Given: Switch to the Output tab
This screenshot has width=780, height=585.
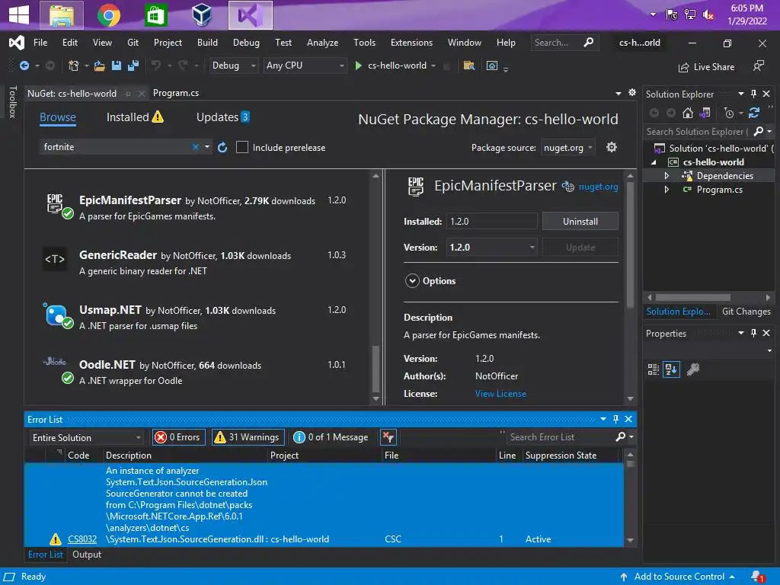Looking at the screenshot, I should [87, 555].
